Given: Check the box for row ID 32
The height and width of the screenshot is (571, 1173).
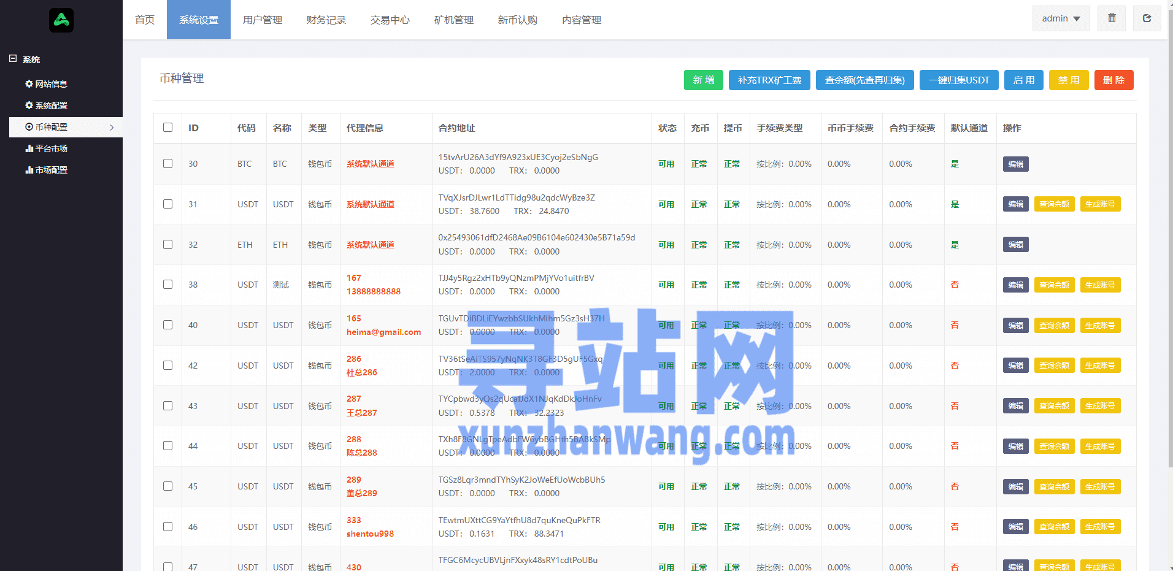Looking at the screenshot, I should 167,244.
